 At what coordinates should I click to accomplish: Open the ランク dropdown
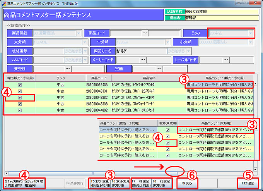point(251,34)
